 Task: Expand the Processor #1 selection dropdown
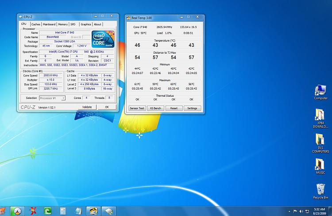point(63,98)
